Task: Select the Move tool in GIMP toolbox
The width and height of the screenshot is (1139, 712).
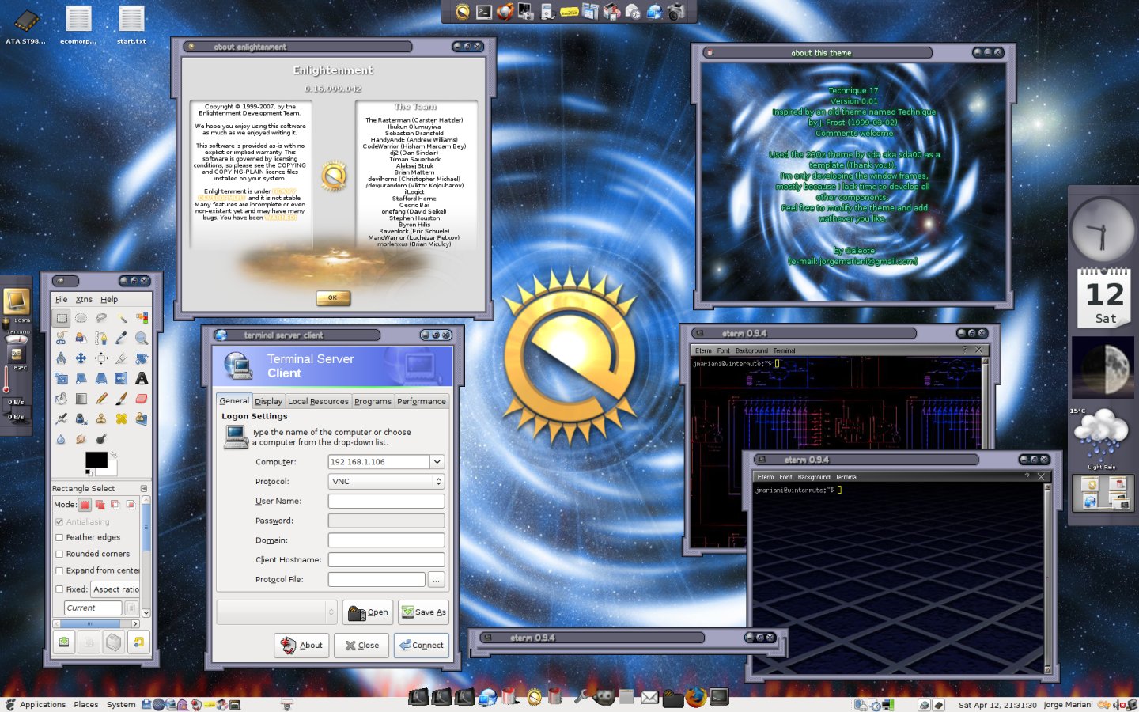Action: click(x=81, y=358)
